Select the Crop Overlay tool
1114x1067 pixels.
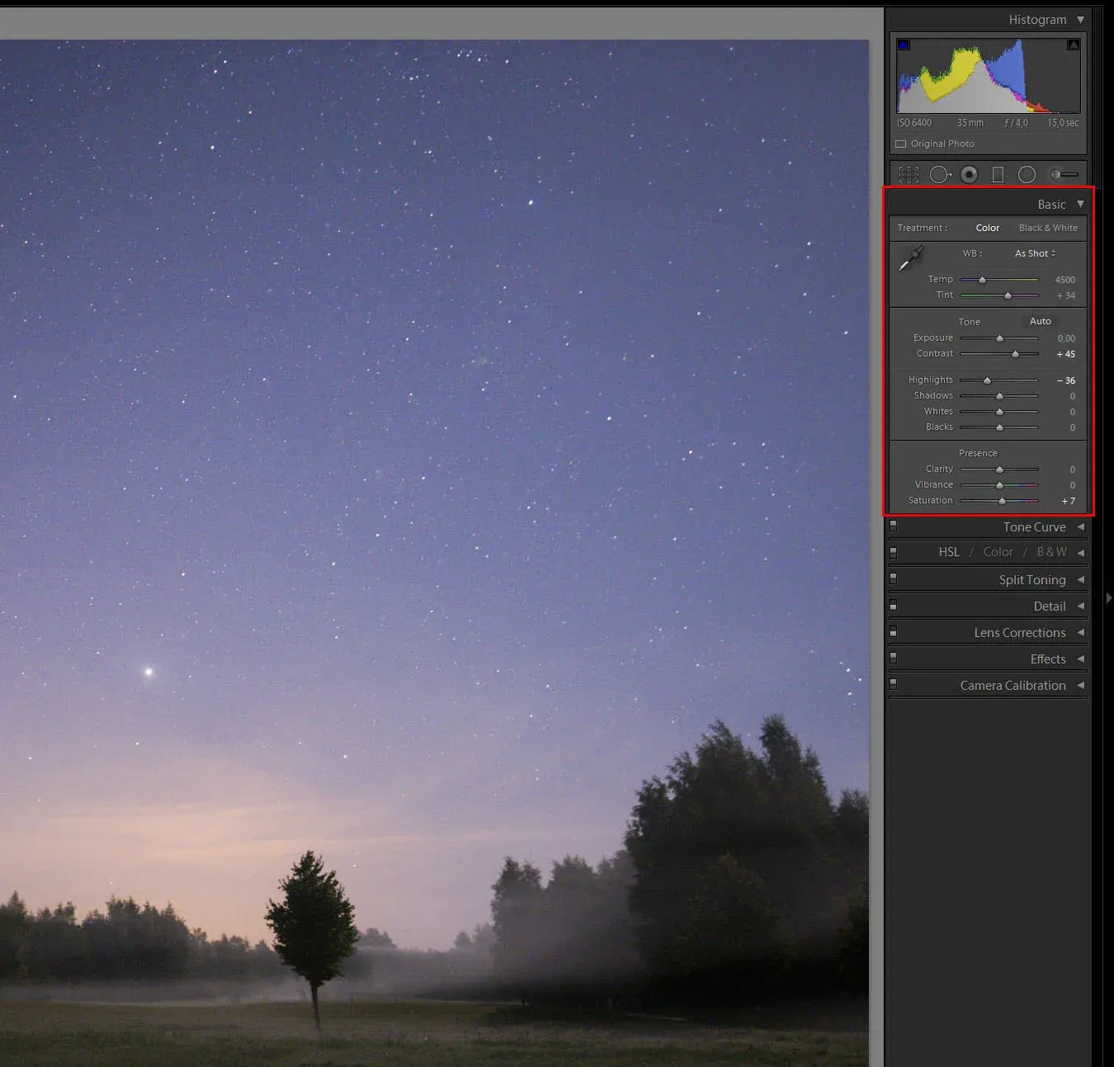[909, 174]
